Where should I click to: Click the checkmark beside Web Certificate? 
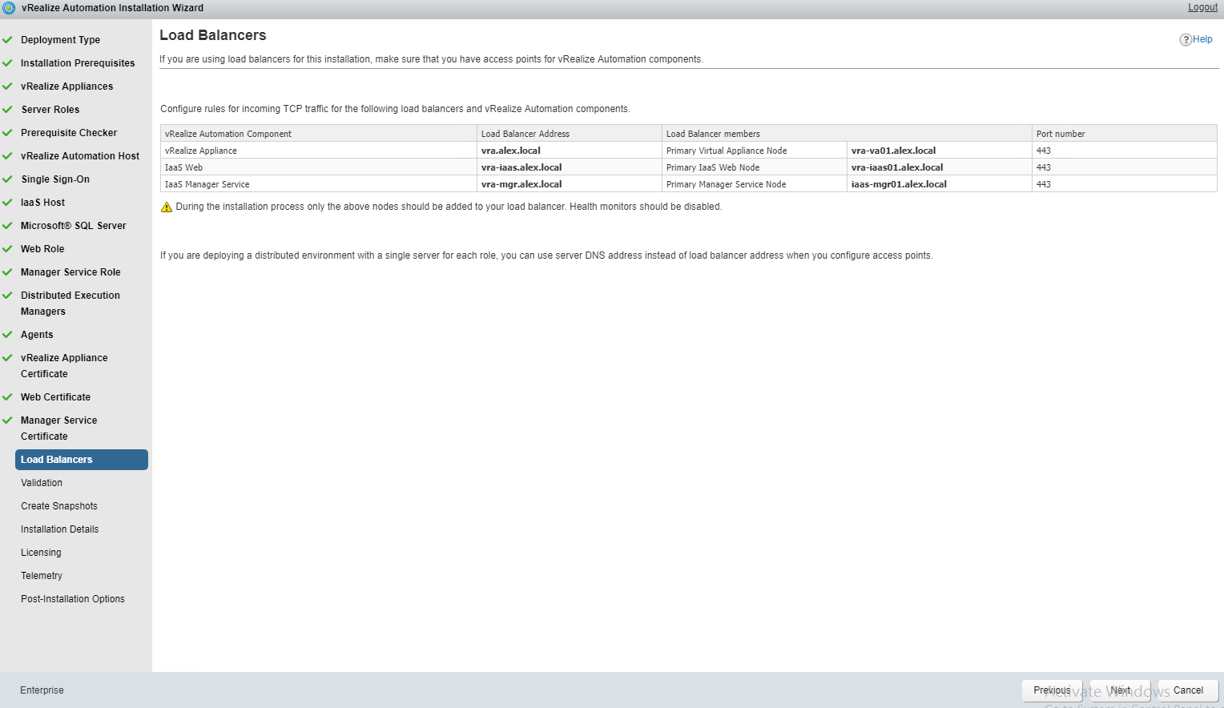7,396
